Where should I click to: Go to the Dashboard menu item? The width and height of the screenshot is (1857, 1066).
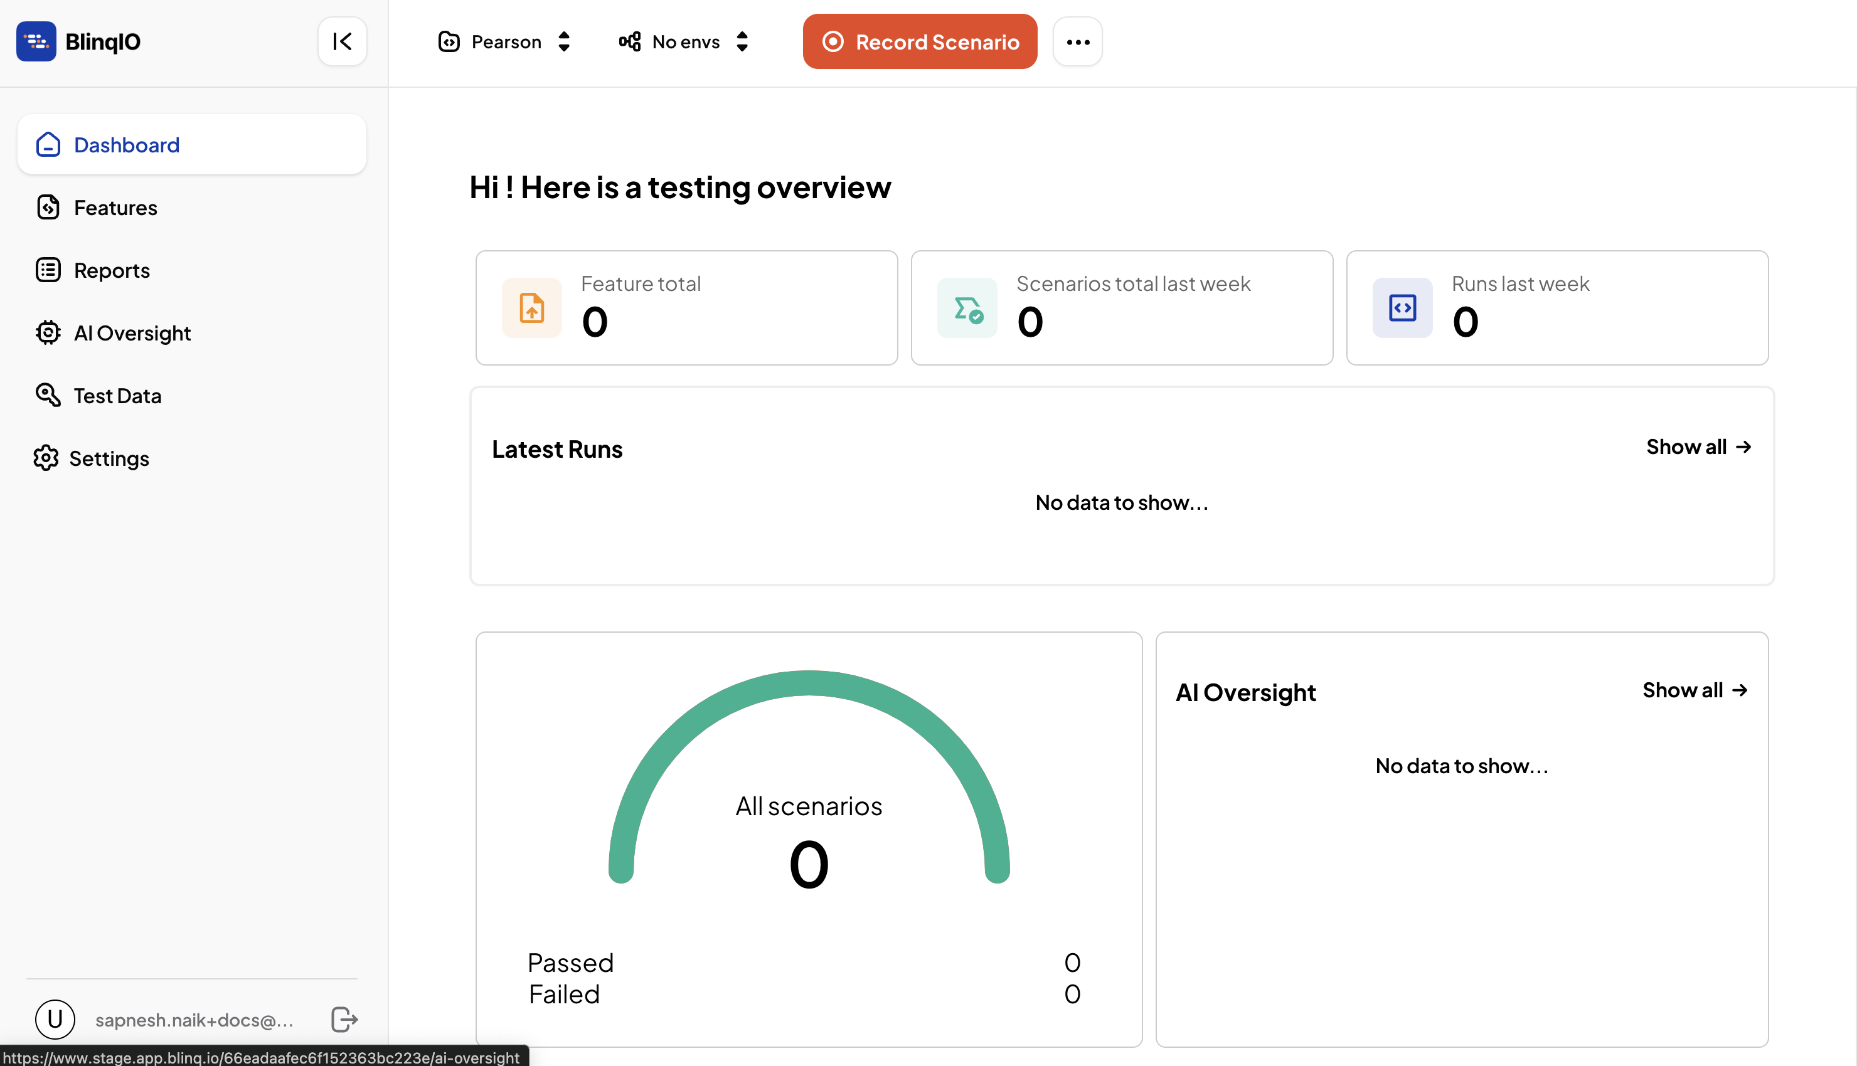pyautogui.click(x=192, y=144)
